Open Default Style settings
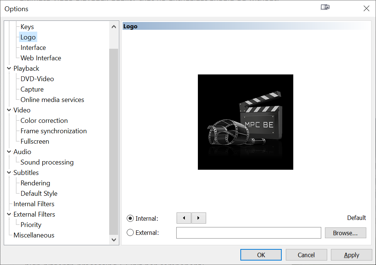The width and height of the screenshot is (376, 265). tap(39, 194)
